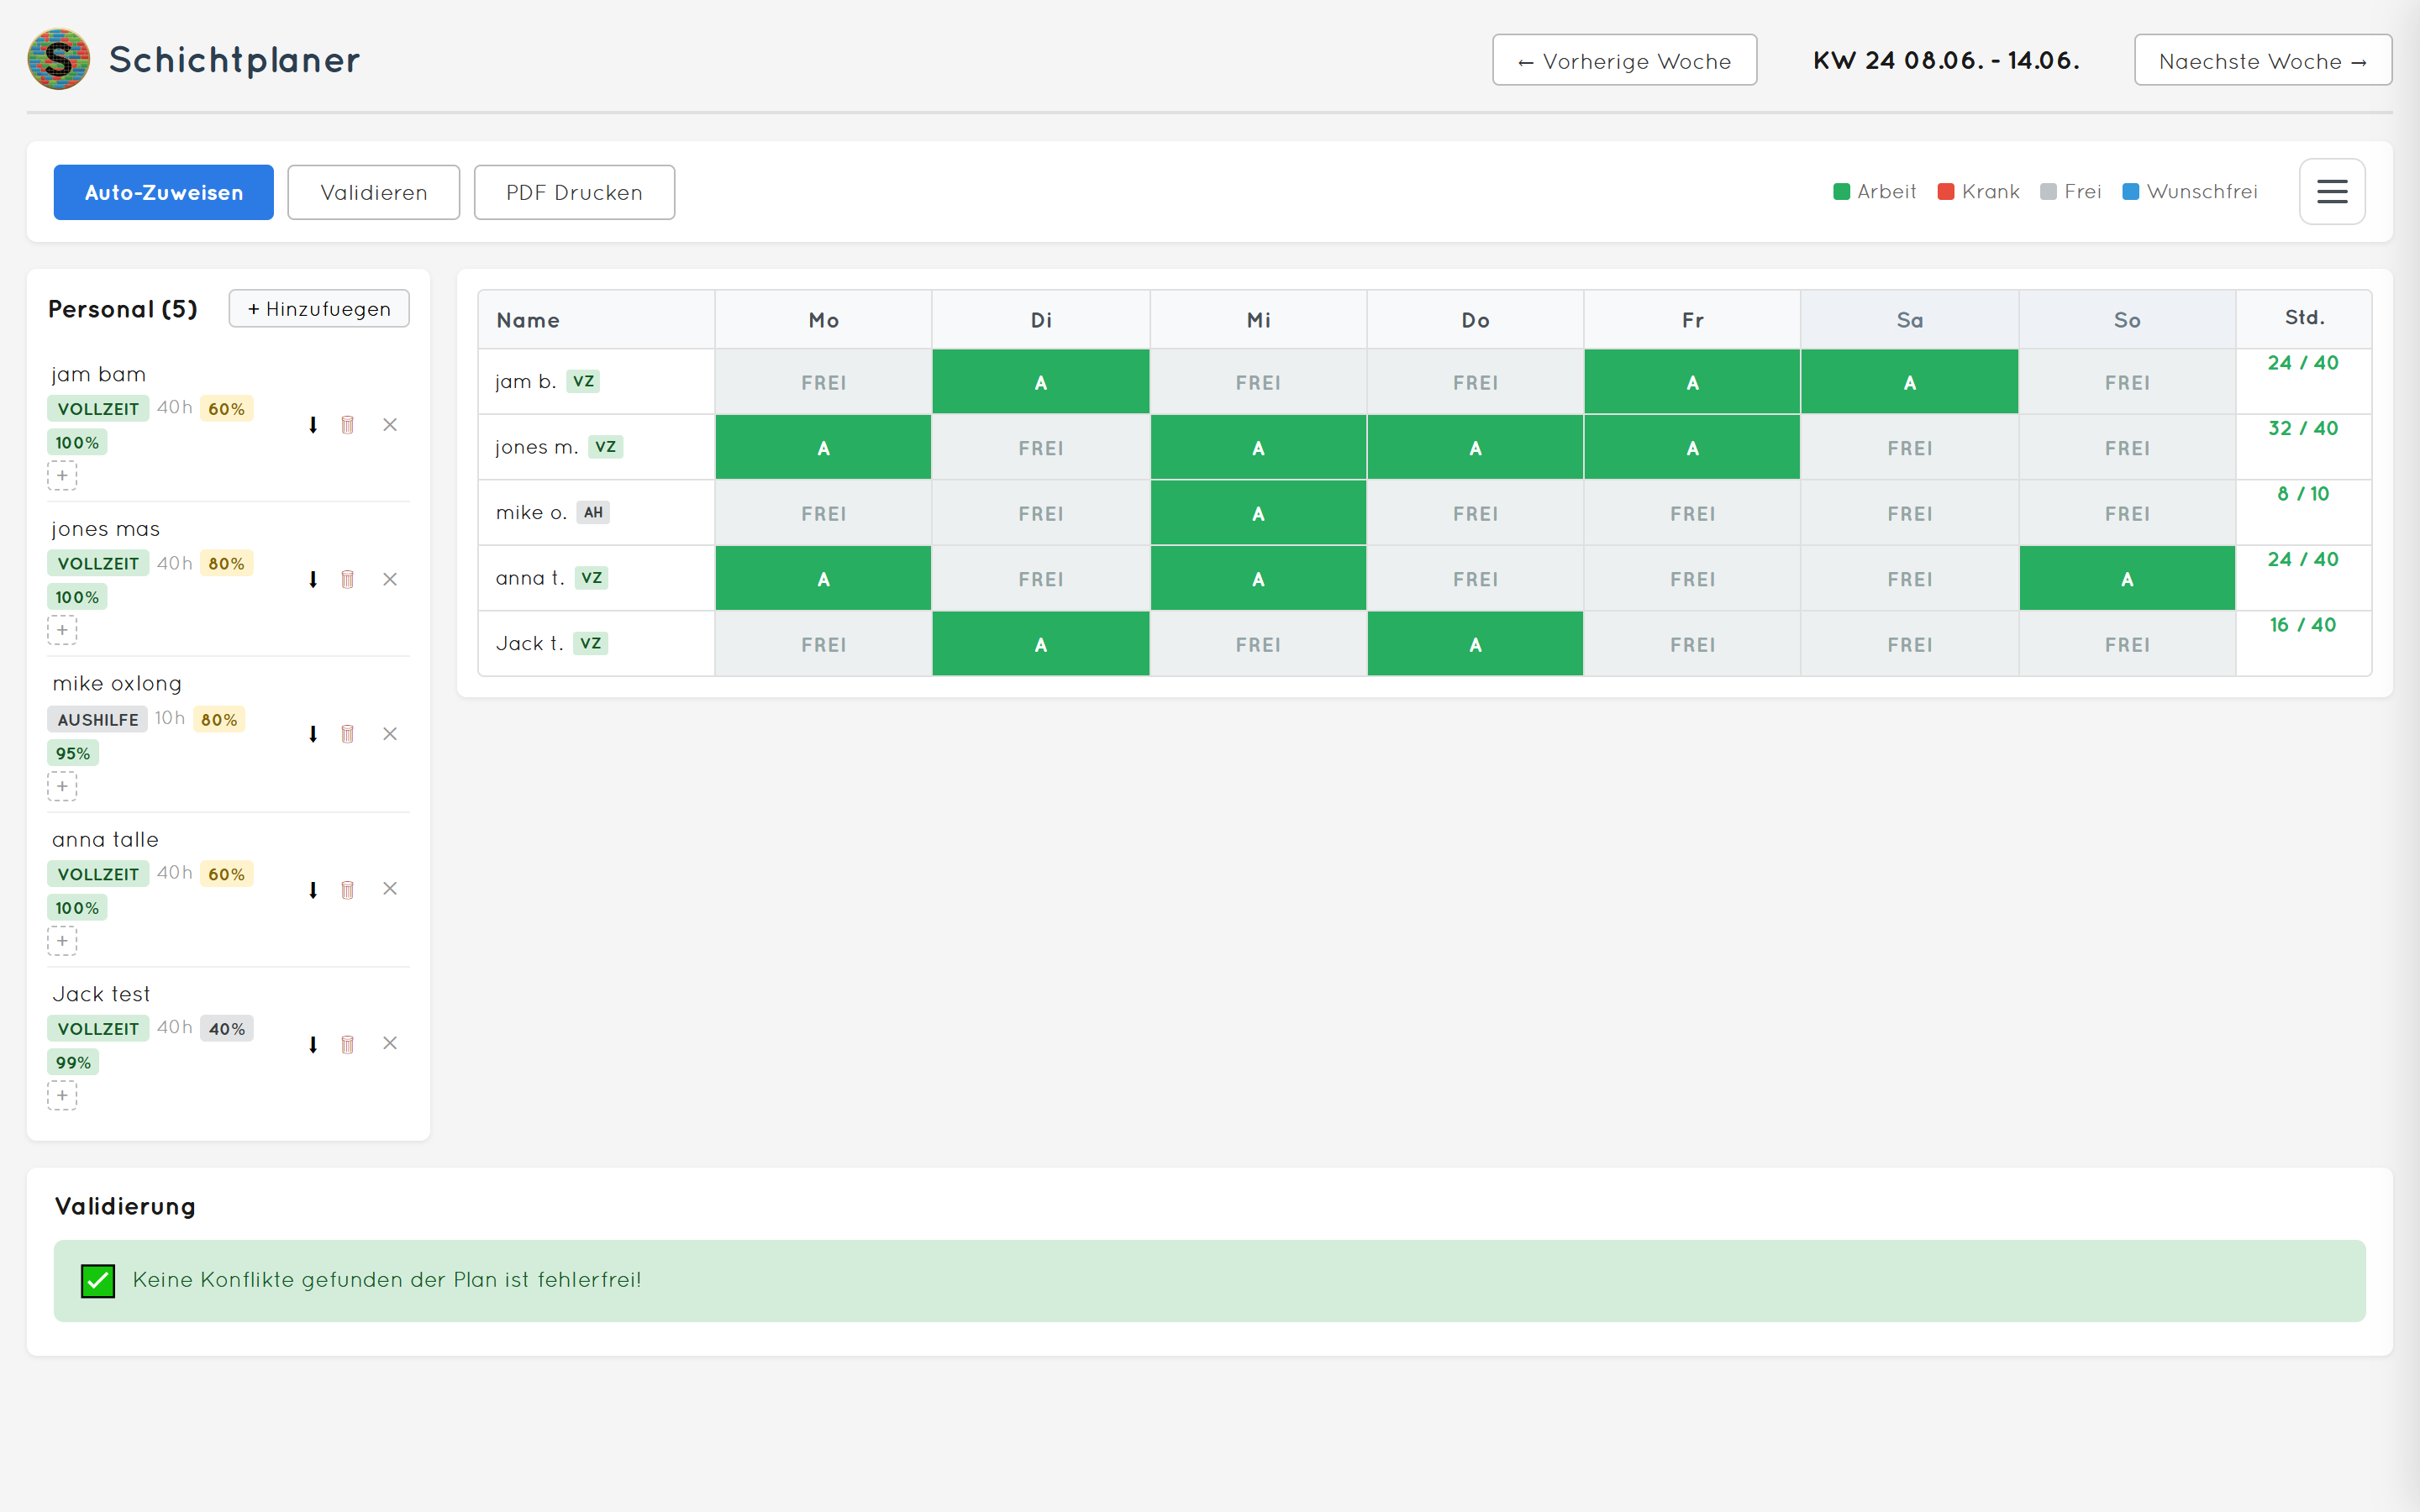Go to Naechste Woche
Image resolution: width=2420 pixels, height=1512 pixels.
click(2263, 60)
